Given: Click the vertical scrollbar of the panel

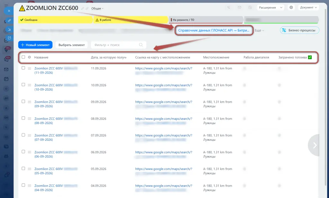Looking at the screenshot, I should (x=325, y=96).
